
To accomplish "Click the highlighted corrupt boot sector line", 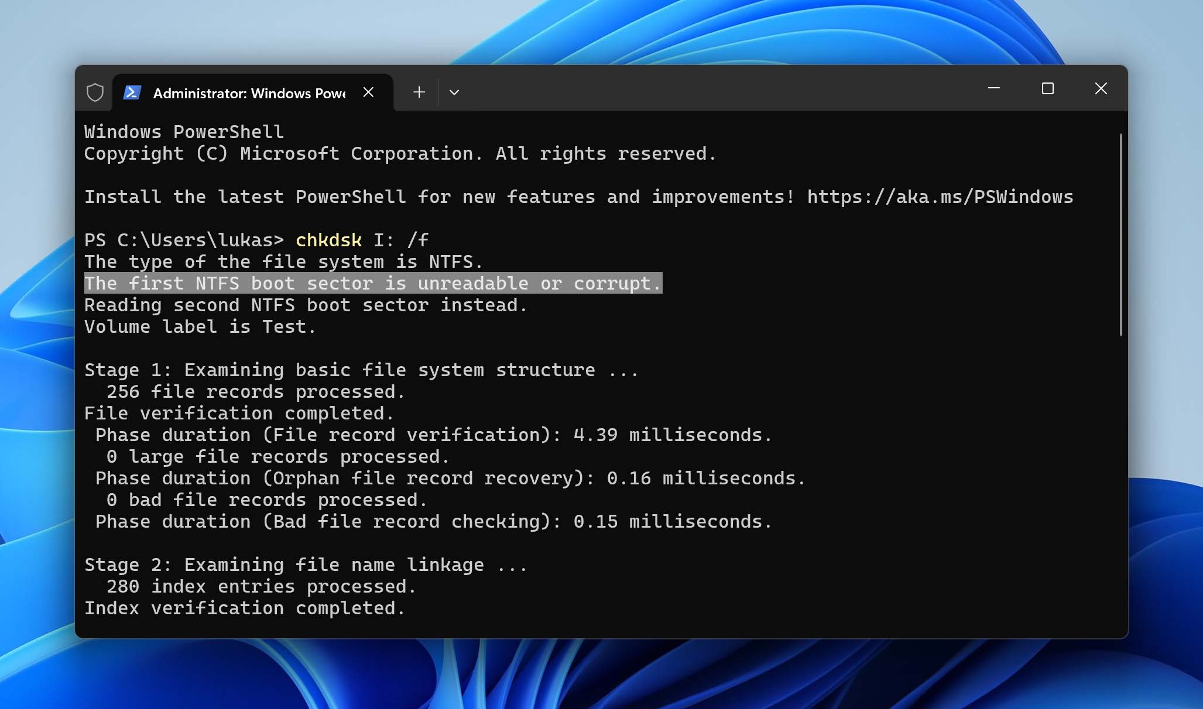I will tap(372, 283).
